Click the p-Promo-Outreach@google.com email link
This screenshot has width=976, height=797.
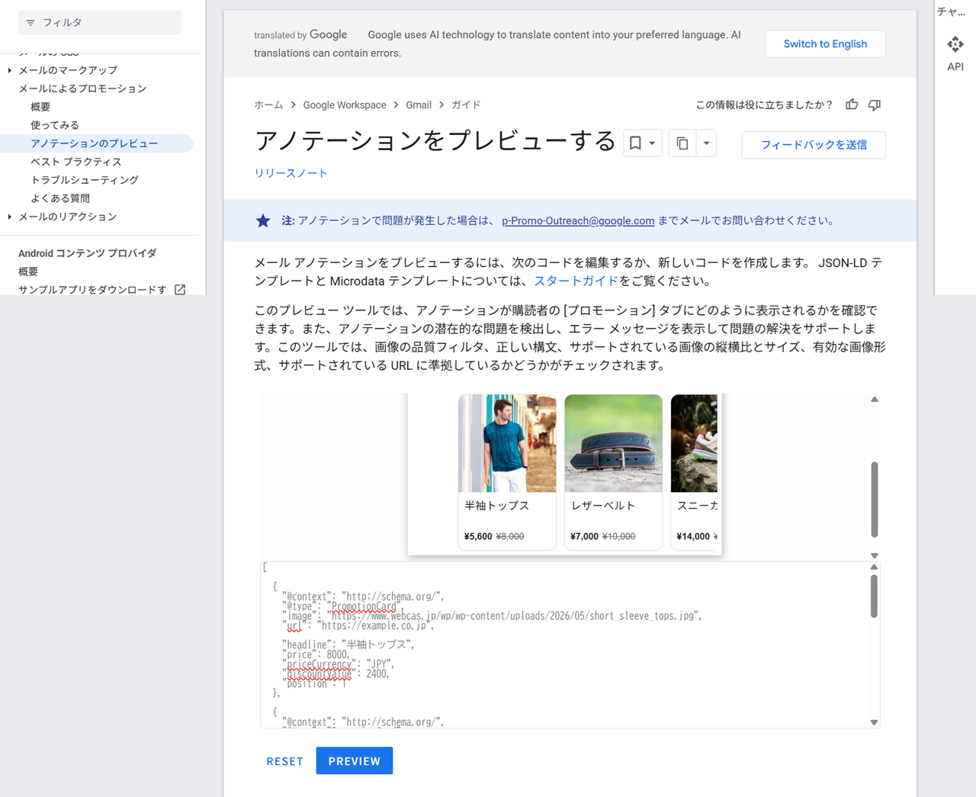pyautogui.click(x=578, y=220)
